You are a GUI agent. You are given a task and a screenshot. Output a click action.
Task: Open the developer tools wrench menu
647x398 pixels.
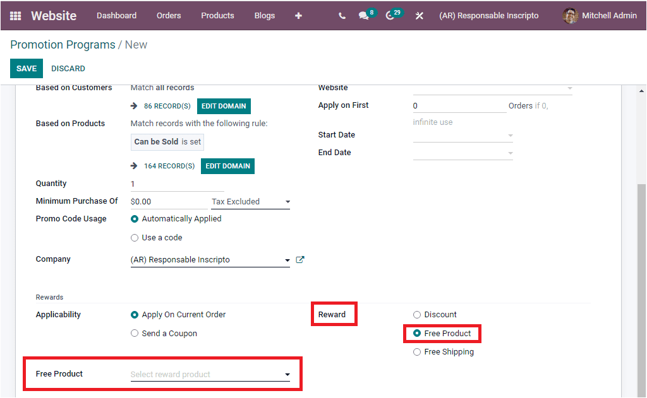[x=419, y=16]
